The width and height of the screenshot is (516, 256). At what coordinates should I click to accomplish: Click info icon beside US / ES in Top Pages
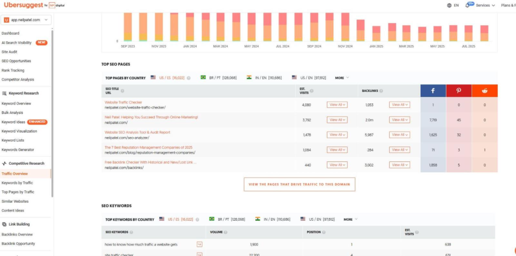pyautogui.click(x=189, y=78)
